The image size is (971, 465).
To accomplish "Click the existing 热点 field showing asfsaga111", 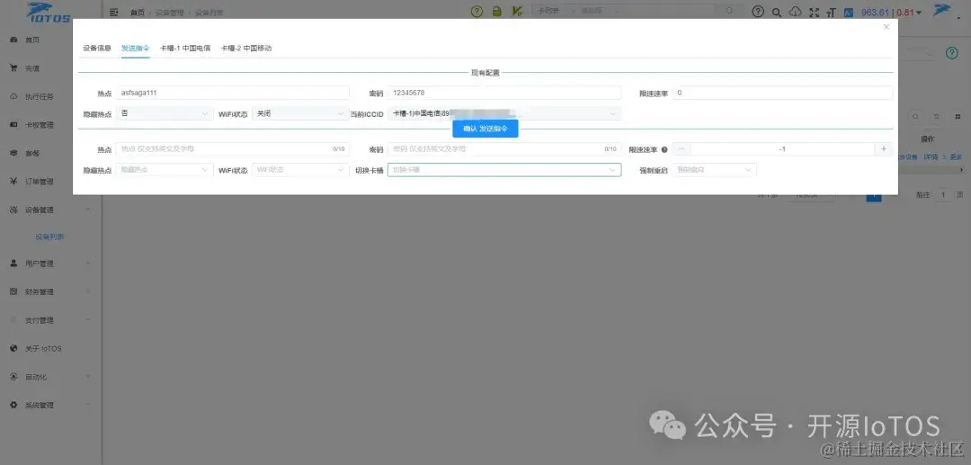I will (233, 93).
